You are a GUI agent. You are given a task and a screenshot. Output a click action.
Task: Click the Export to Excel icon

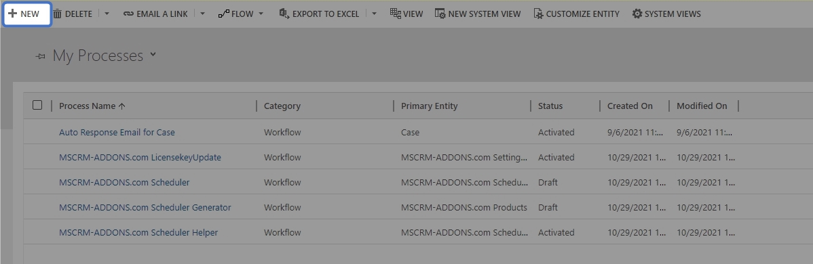click(284, 14)
